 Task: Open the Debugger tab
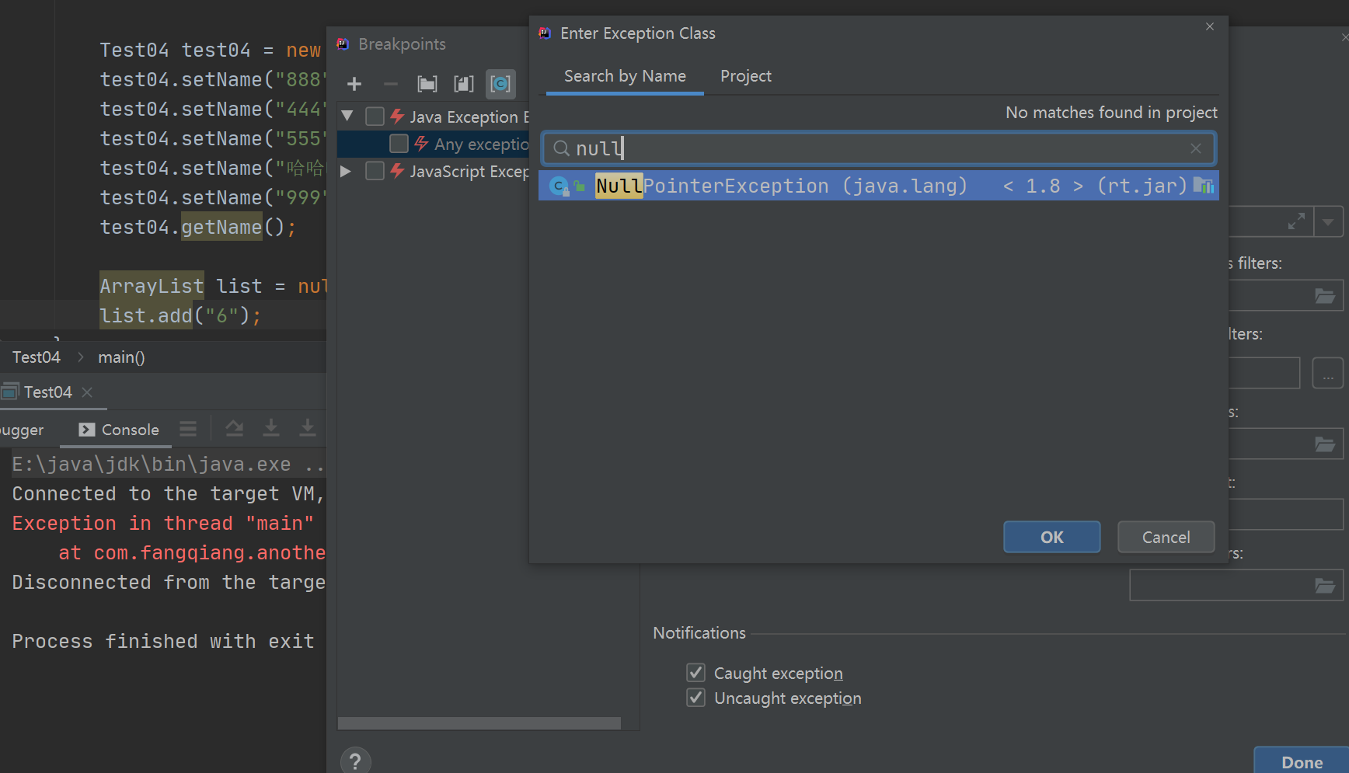22,430
